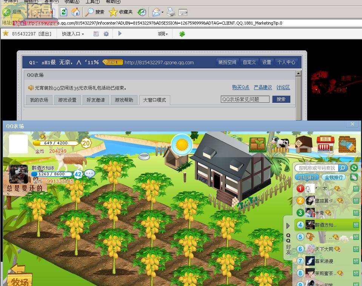The height and width of the screenshot is (286, 362).
Task: Open the 收藏夹 favorites star button
Action: (x=121, y=12)
